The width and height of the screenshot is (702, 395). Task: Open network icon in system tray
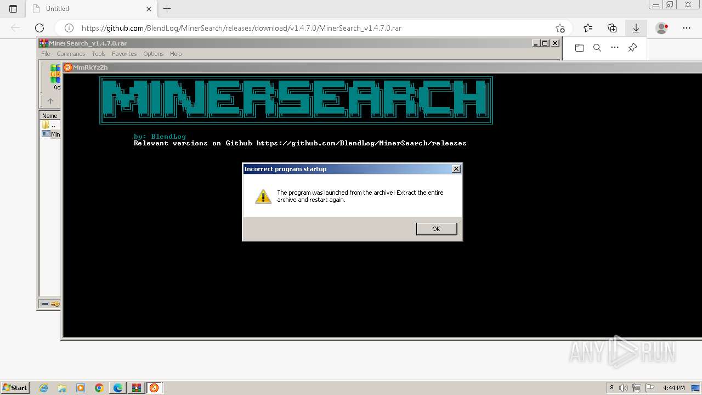637,388
